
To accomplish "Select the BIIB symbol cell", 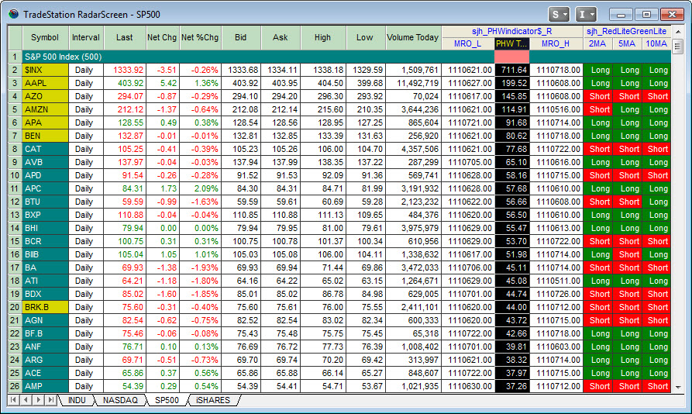I will coord(45,254).
